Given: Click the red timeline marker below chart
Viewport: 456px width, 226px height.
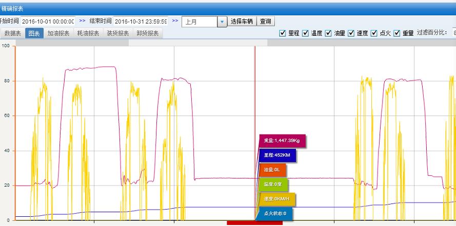Looking at the screenshot, I should [x=254, y=223].
